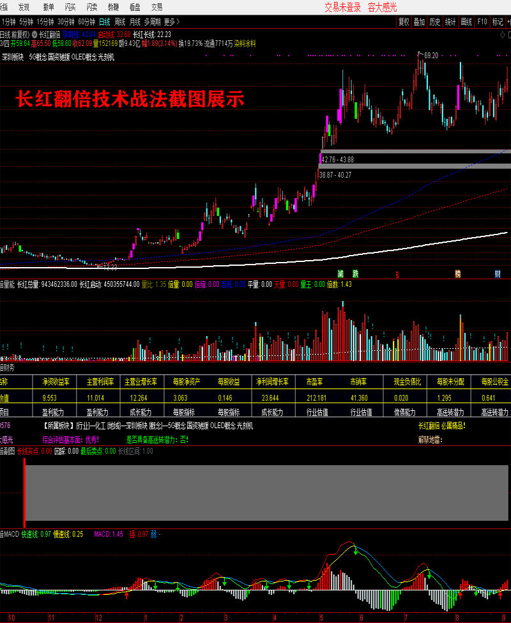Image resolution: width=511 pixels, height=623 pixels.
Task: Select the 60分钟 timeframe tab
Action: [x=86, y=22]
